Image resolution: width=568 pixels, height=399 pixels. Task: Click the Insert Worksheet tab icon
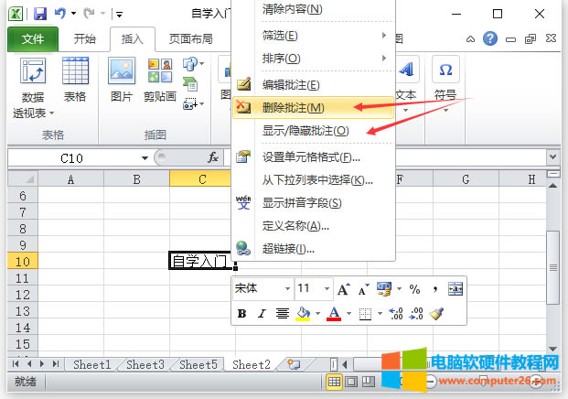294,364
